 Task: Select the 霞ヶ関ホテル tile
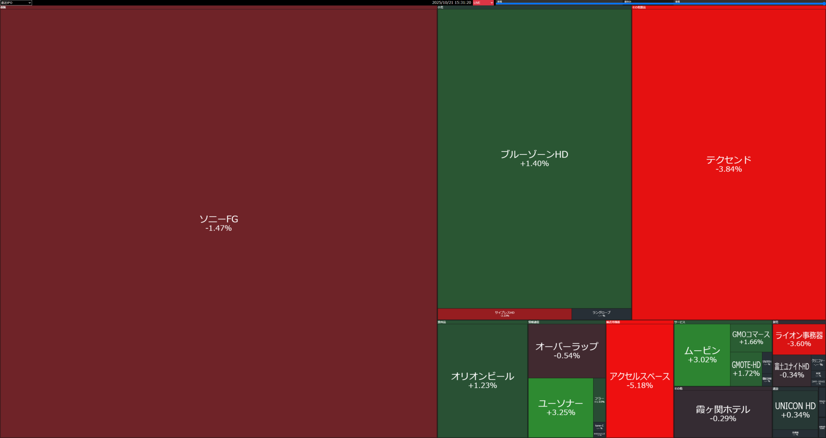(723, 413)
